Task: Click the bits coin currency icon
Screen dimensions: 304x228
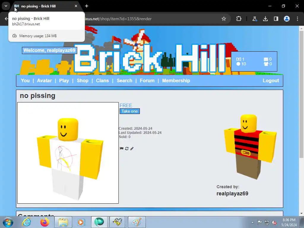Action: tap(238, 64)
